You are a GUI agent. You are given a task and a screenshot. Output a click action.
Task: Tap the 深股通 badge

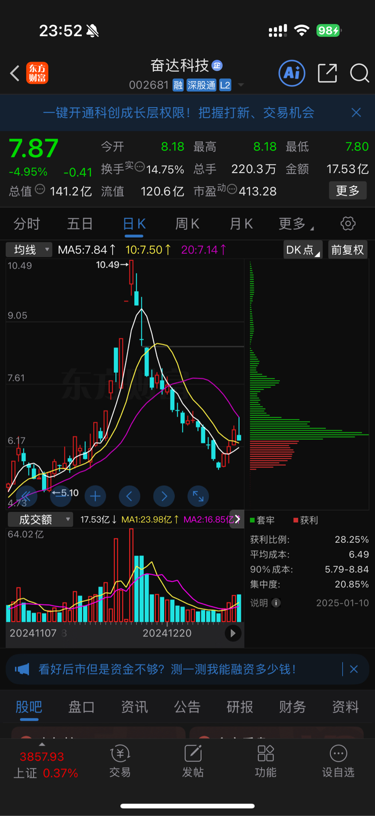[x=201, y=85]
